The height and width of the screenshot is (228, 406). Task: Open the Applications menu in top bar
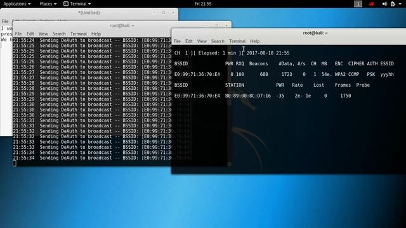pyautogui.click(x=17, y=4)
